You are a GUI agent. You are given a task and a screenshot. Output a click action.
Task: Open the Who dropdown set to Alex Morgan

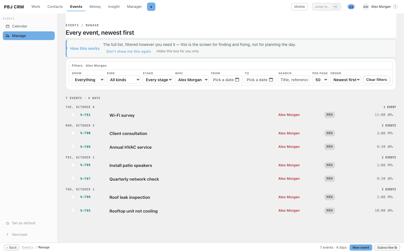(x=192, y=80)
